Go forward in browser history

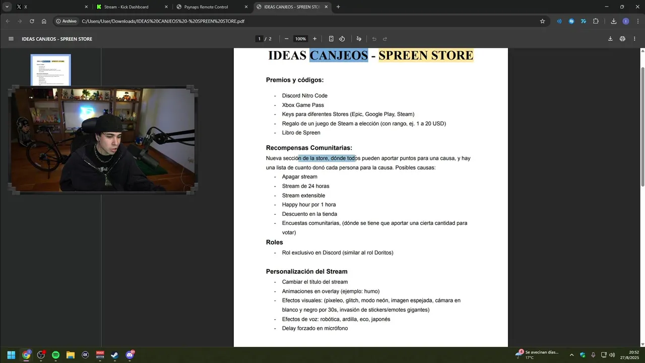(20, 21)
